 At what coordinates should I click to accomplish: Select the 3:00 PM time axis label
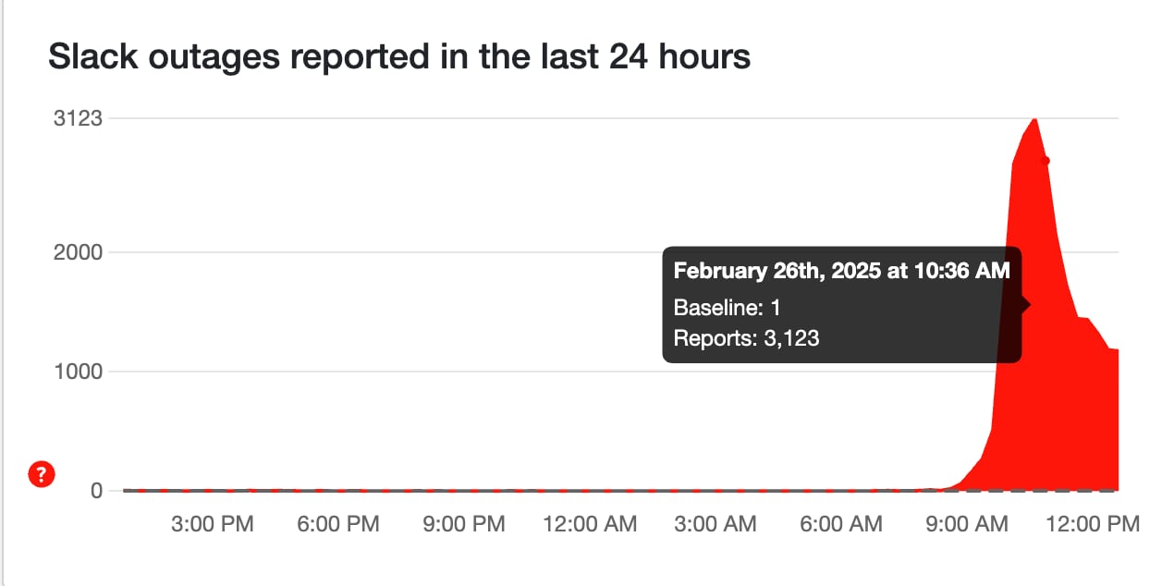click(x=212, y=524)
